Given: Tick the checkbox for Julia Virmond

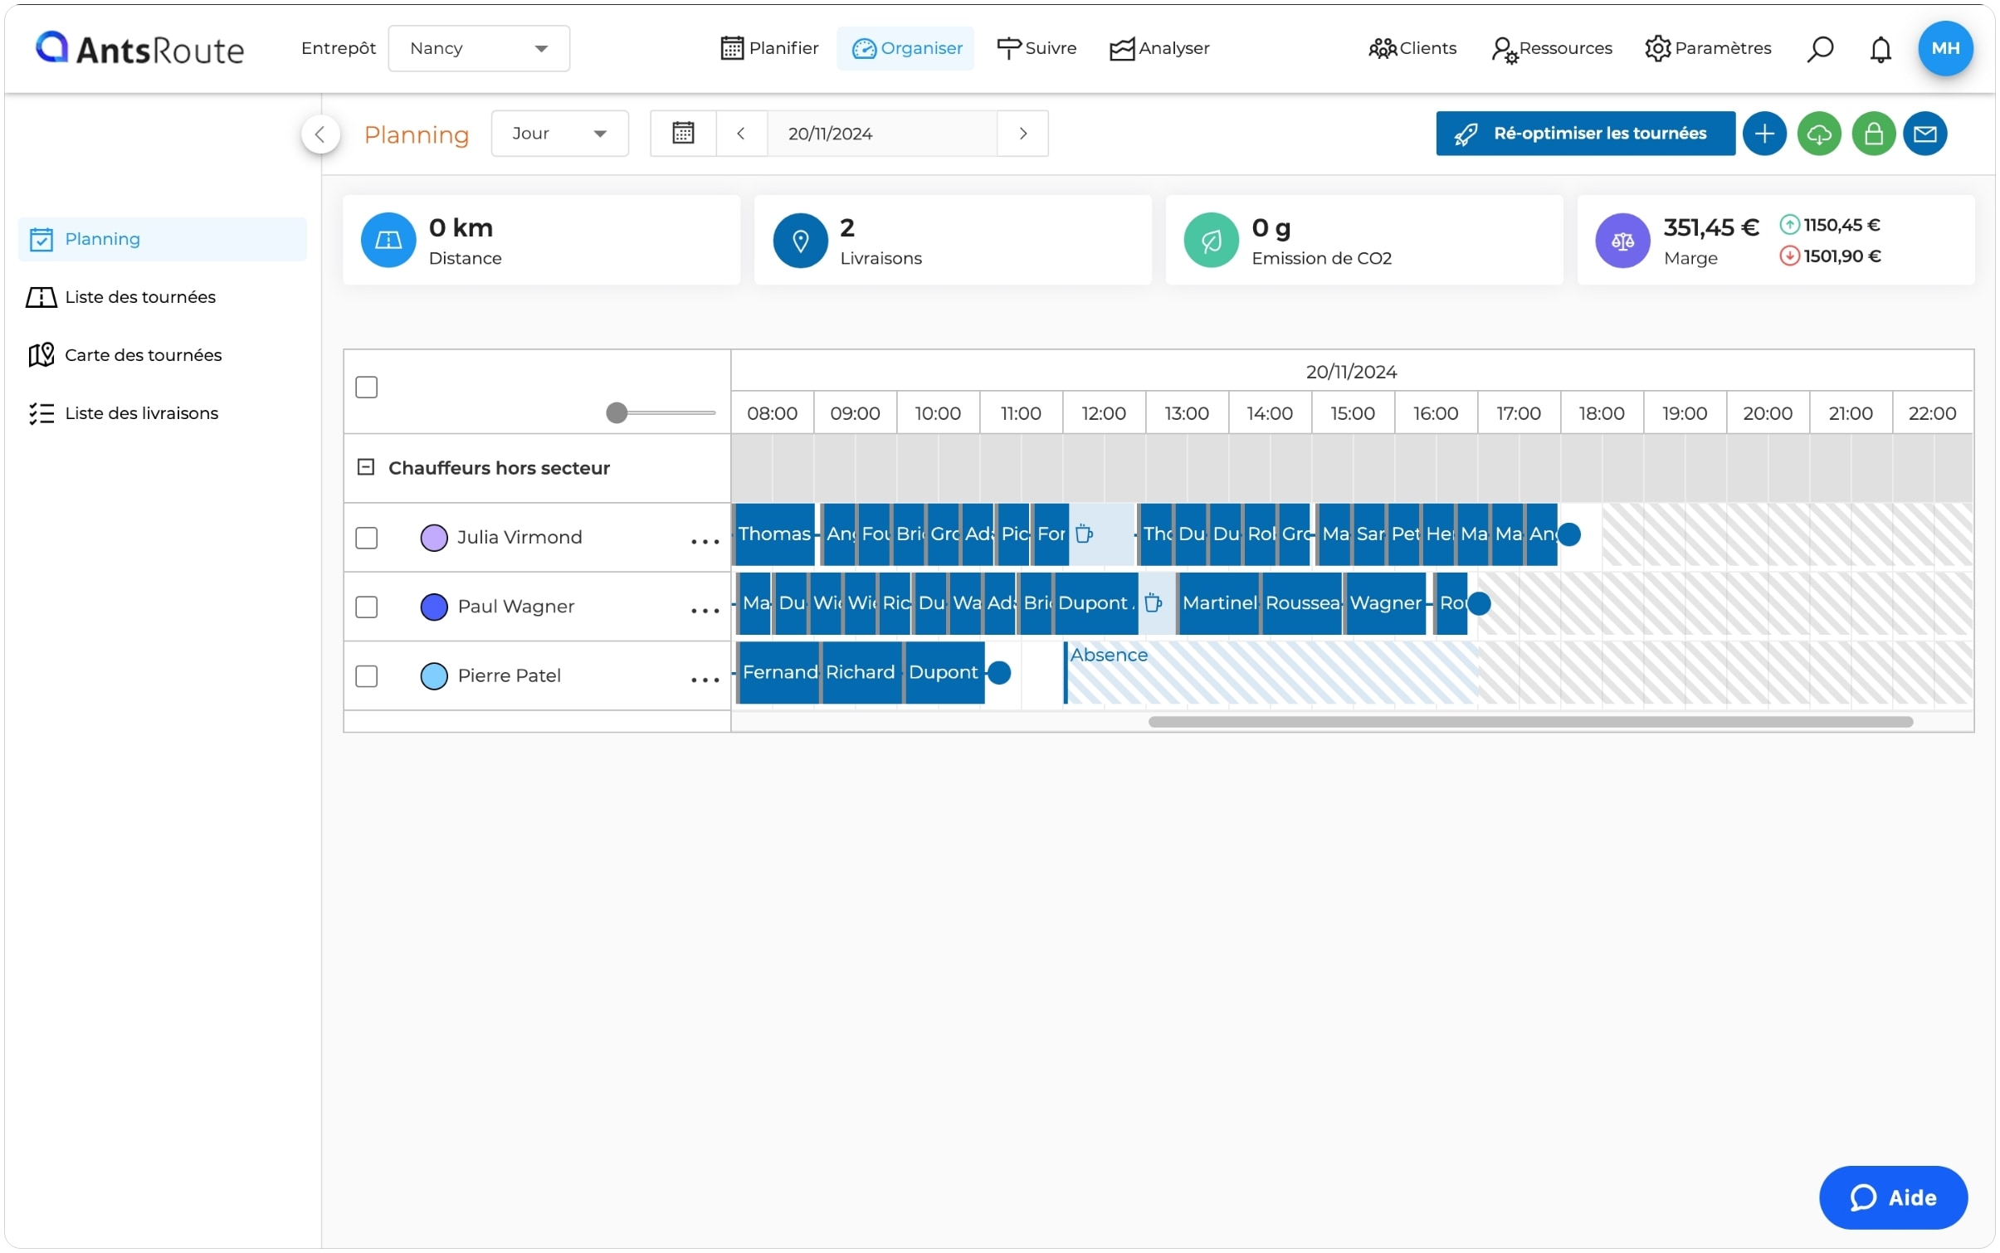Looking at the screenshot, I should click(x=367, y=538).
